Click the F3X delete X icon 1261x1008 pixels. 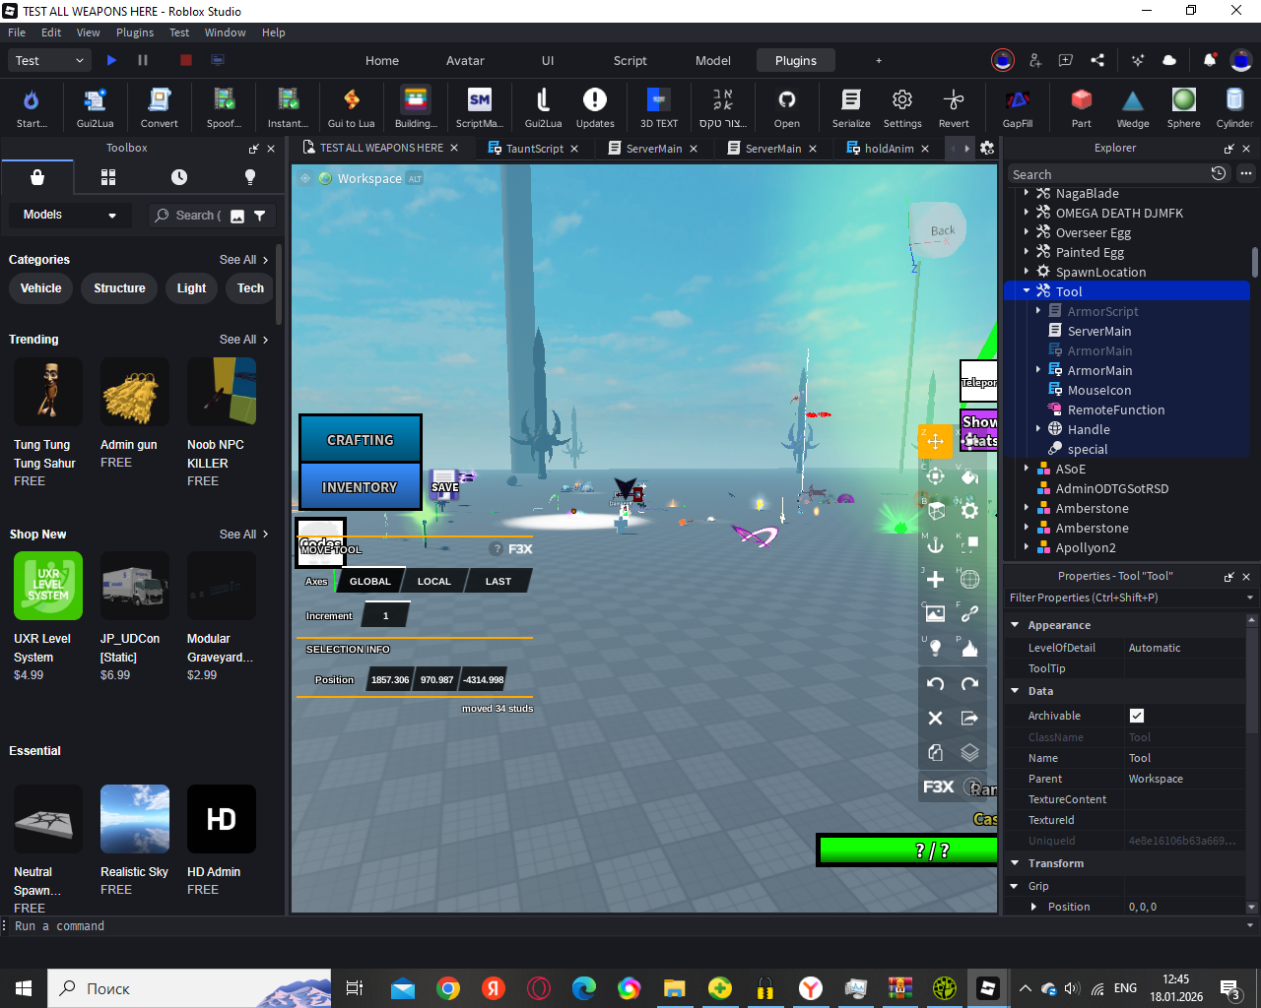[936, 718]
